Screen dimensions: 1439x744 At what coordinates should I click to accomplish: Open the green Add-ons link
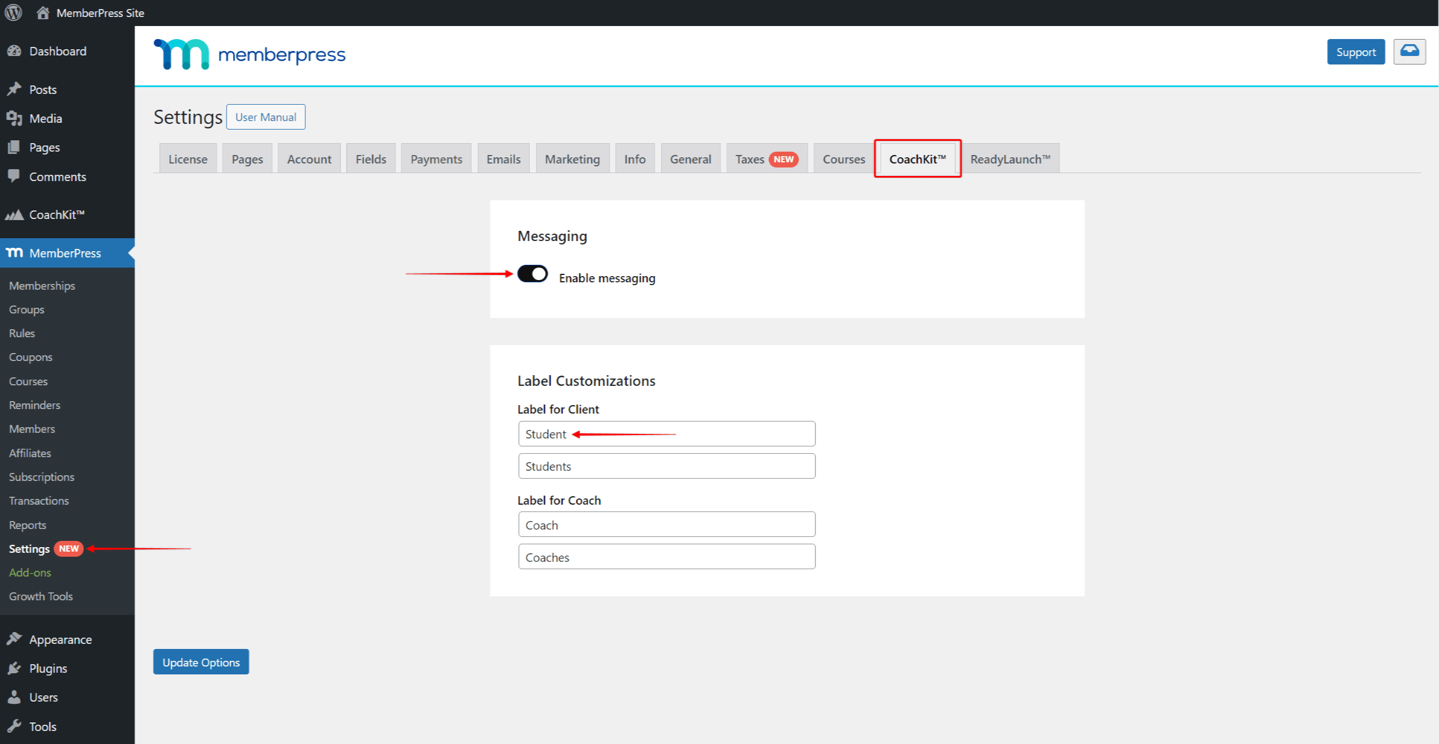pos(30,573)
